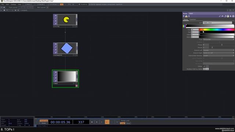Click Value gradient slider

(217, 34)
